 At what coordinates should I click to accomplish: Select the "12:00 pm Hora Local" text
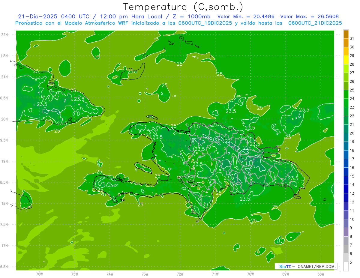pos(131,16)
